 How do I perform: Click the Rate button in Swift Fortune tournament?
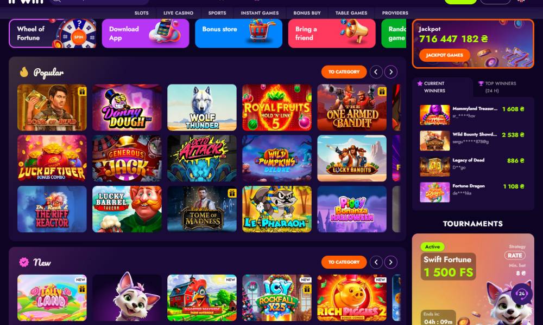click(515, 255)
